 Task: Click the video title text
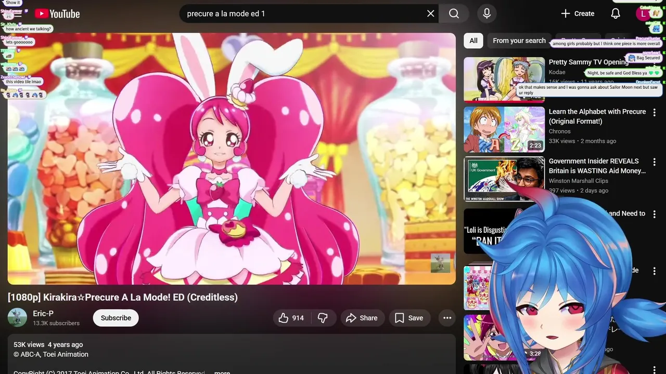(x=123, y=297)
